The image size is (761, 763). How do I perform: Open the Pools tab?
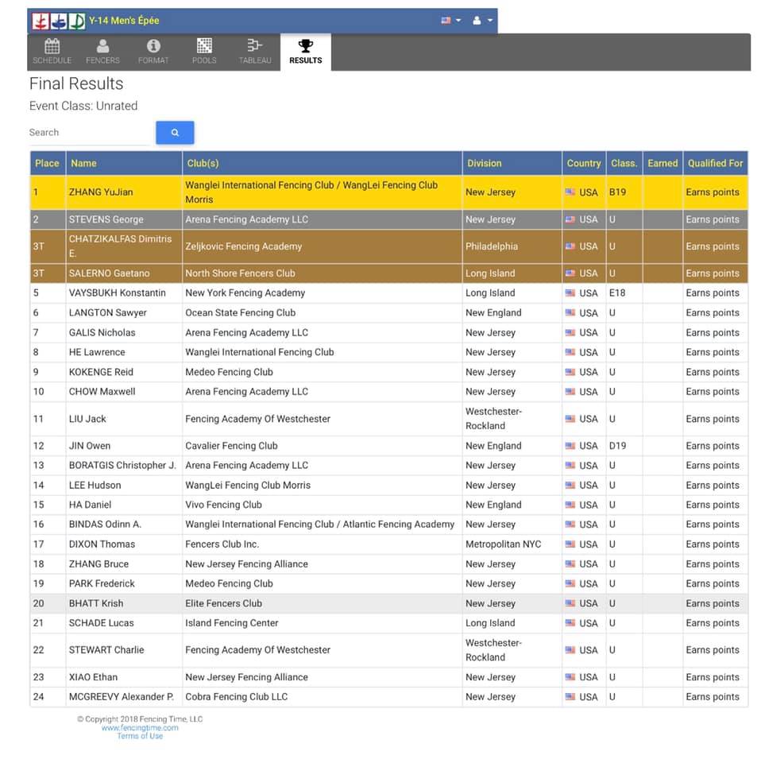(204, 52)
